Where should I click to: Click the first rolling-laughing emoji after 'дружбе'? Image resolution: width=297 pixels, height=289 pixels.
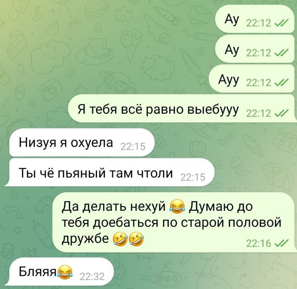120,238
